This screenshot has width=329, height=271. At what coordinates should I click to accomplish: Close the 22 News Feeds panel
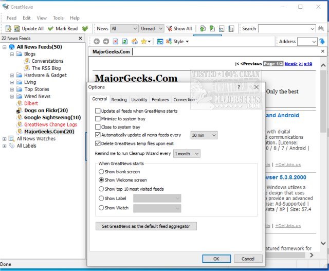pyautogui.click(x=80, y=38)
